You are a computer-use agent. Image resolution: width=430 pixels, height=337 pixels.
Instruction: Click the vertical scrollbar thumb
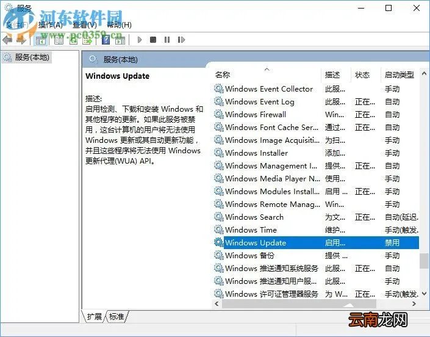425,261
